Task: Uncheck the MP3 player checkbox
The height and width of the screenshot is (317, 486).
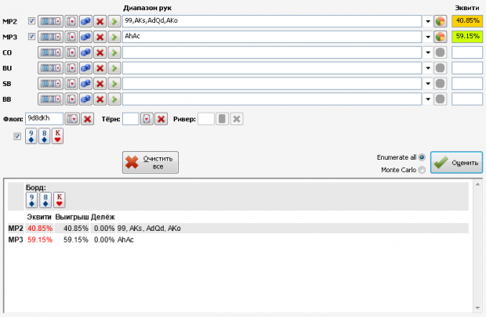Action: click(31, 37)
